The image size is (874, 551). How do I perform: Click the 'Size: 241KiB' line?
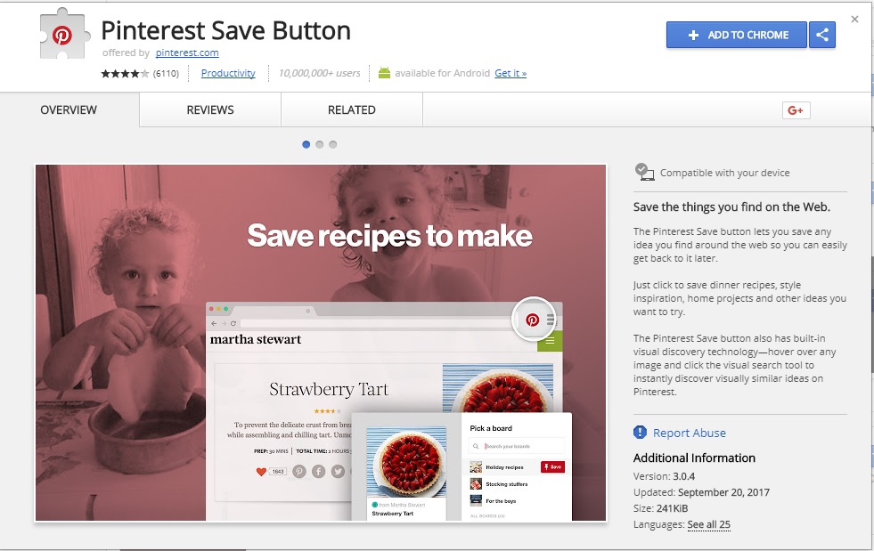click(x=660, y=508)
